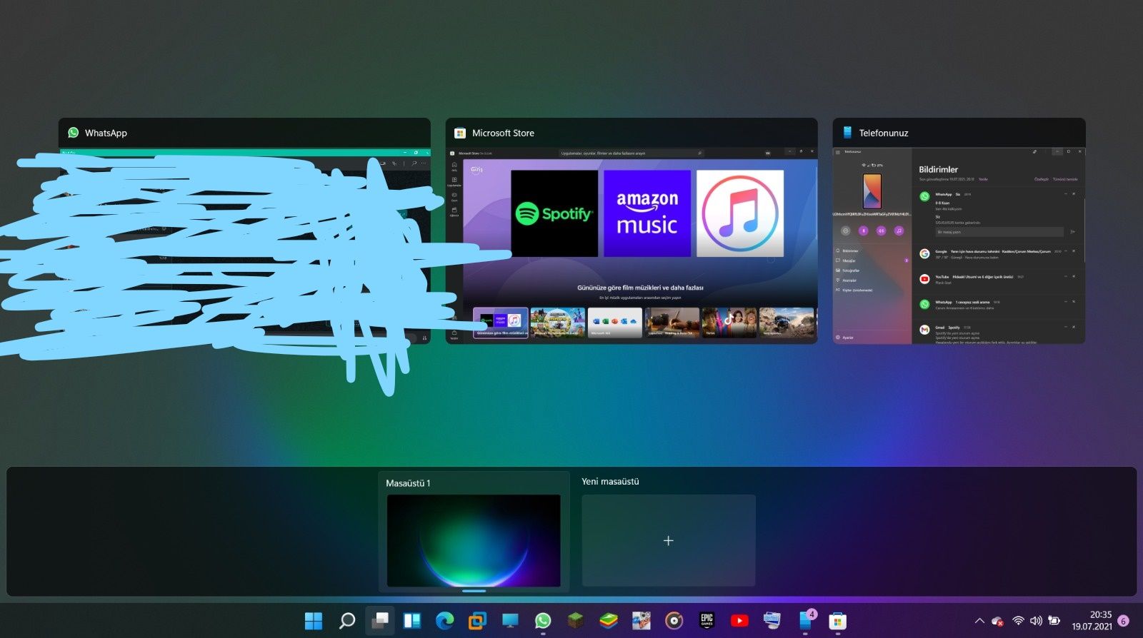
Task: Open the Windows Start menu
Action: click(x=314, y=621)
